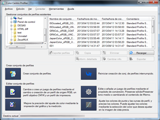Open the Archivo menu
The height and width of the screenshot is (120, 160).
click(9, 9)
